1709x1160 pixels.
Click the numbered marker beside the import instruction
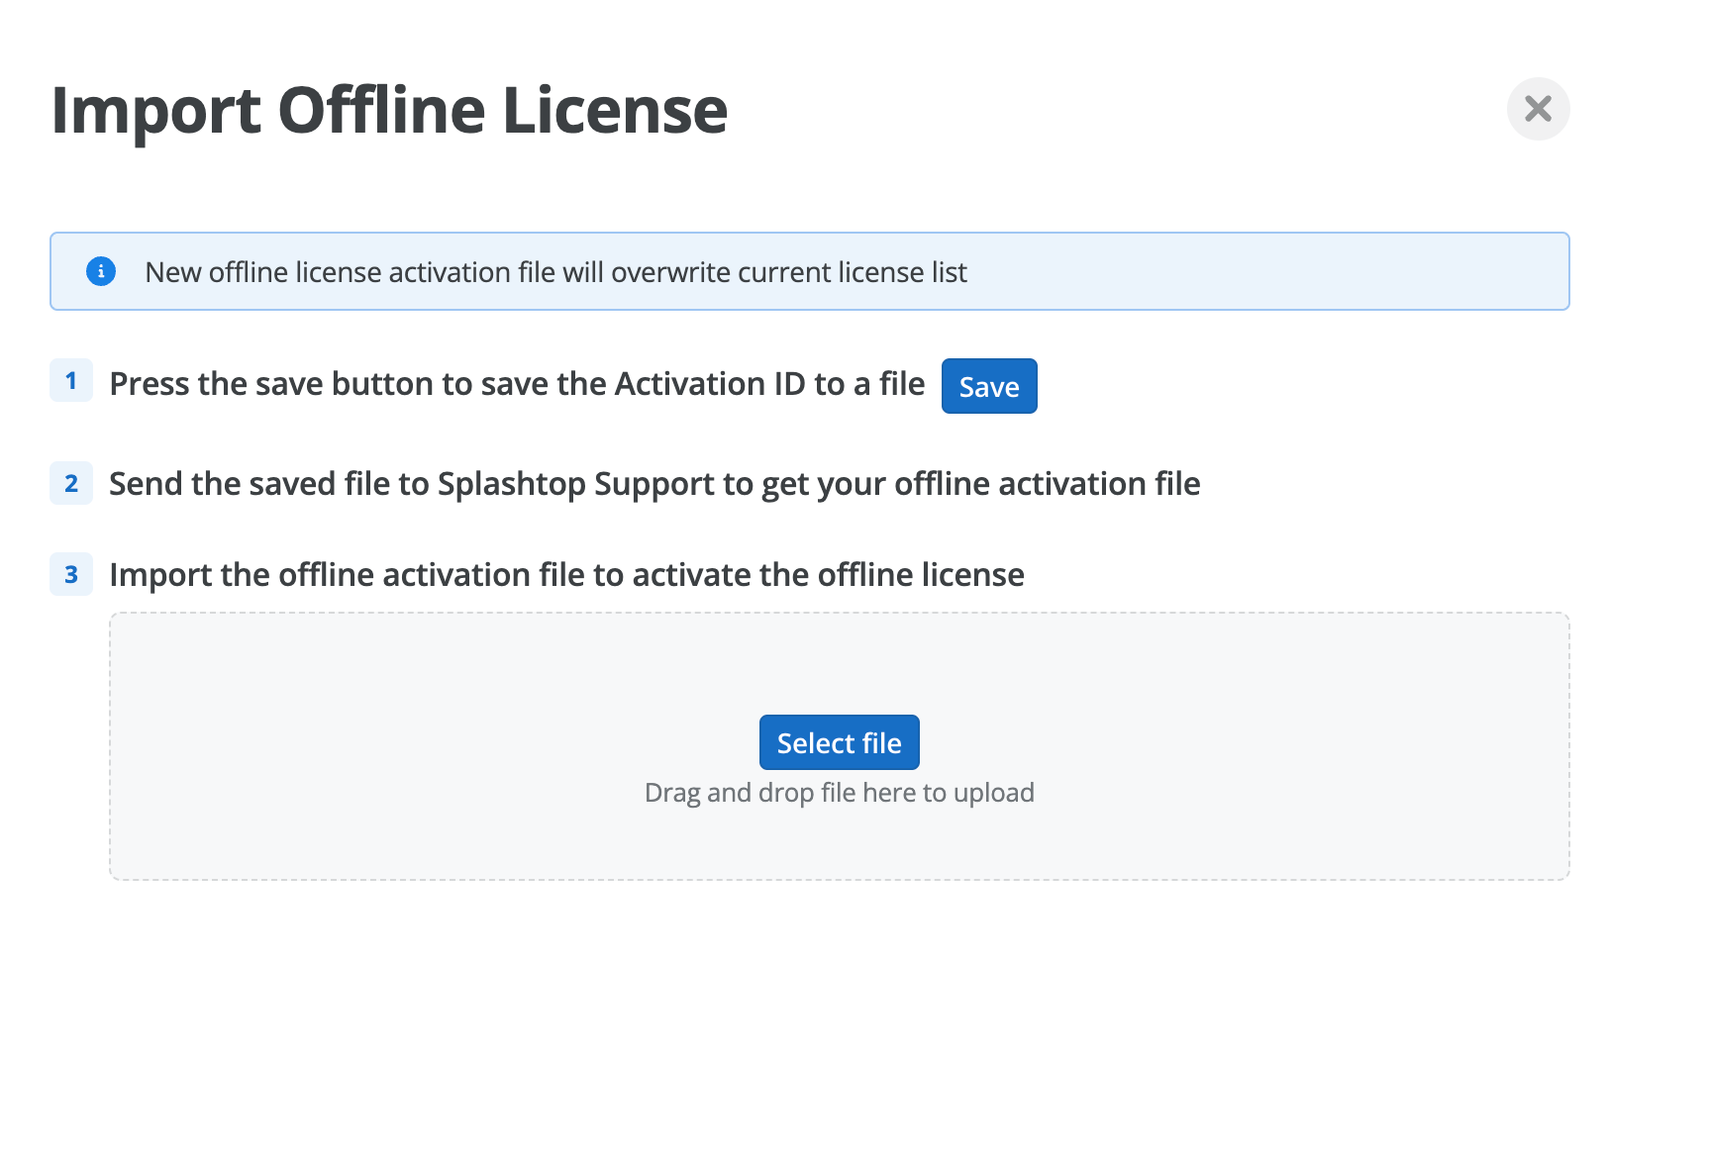(x=70, y=574)
